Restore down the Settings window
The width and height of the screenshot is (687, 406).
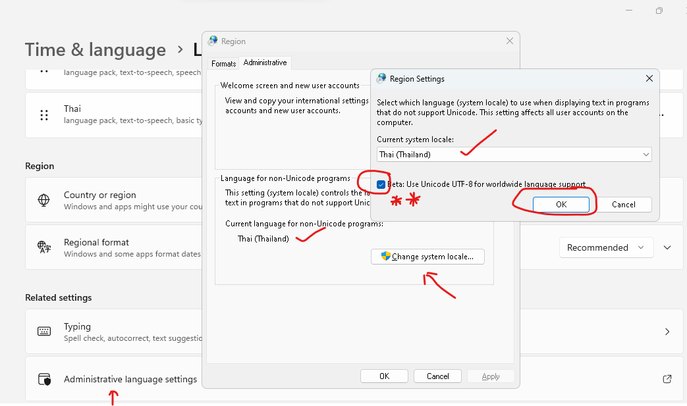pyautogui.click(x=659, y=11)
